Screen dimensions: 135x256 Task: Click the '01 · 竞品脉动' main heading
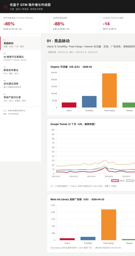58,41
